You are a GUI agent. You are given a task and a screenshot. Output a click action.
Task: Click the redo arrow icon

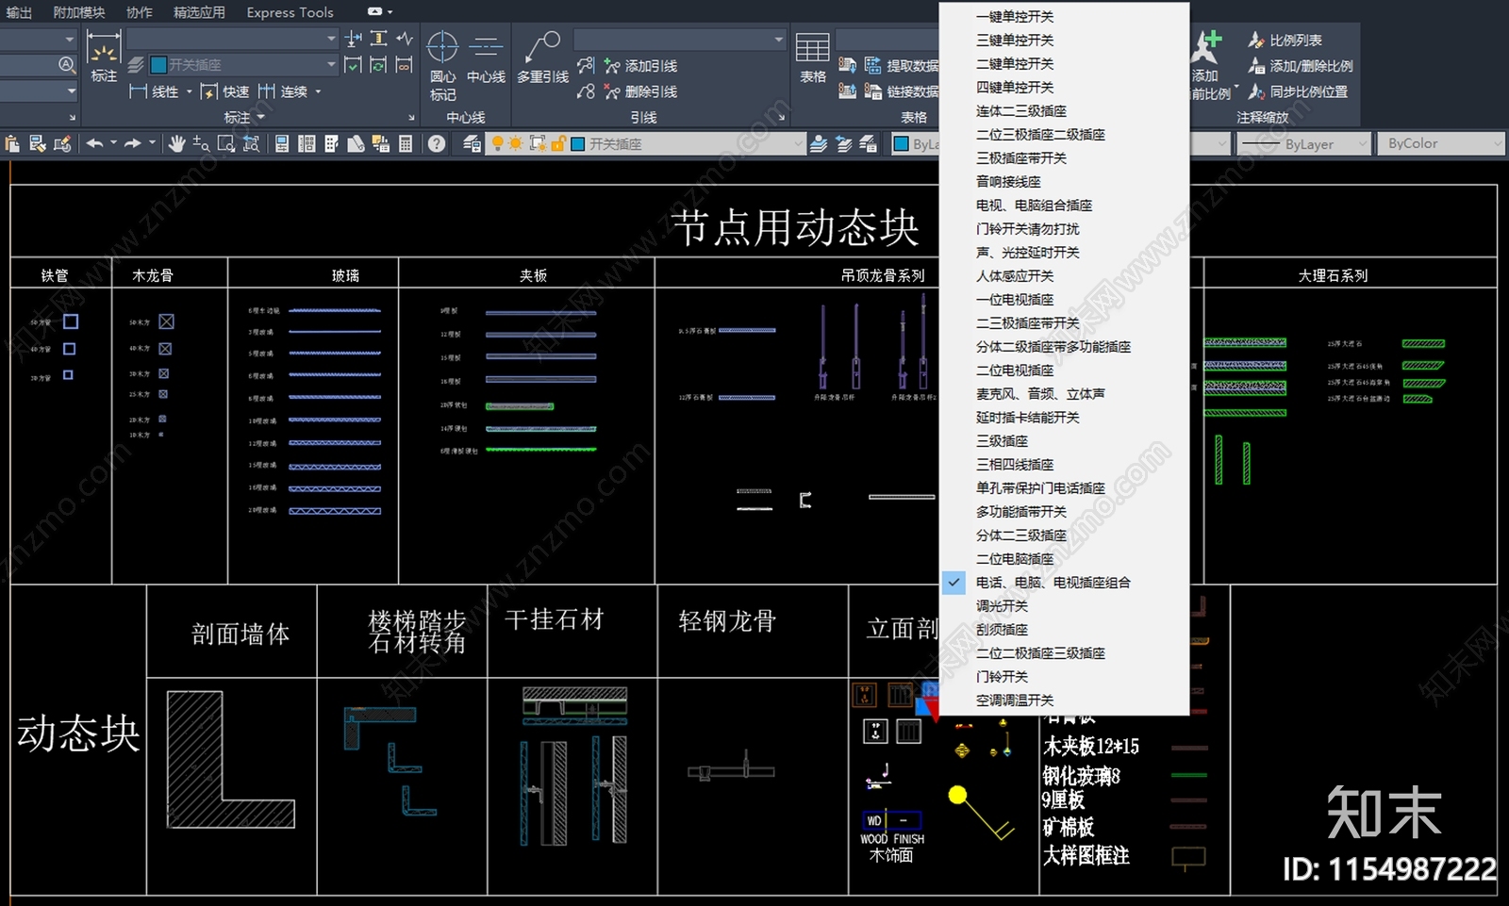pos(132,143)
